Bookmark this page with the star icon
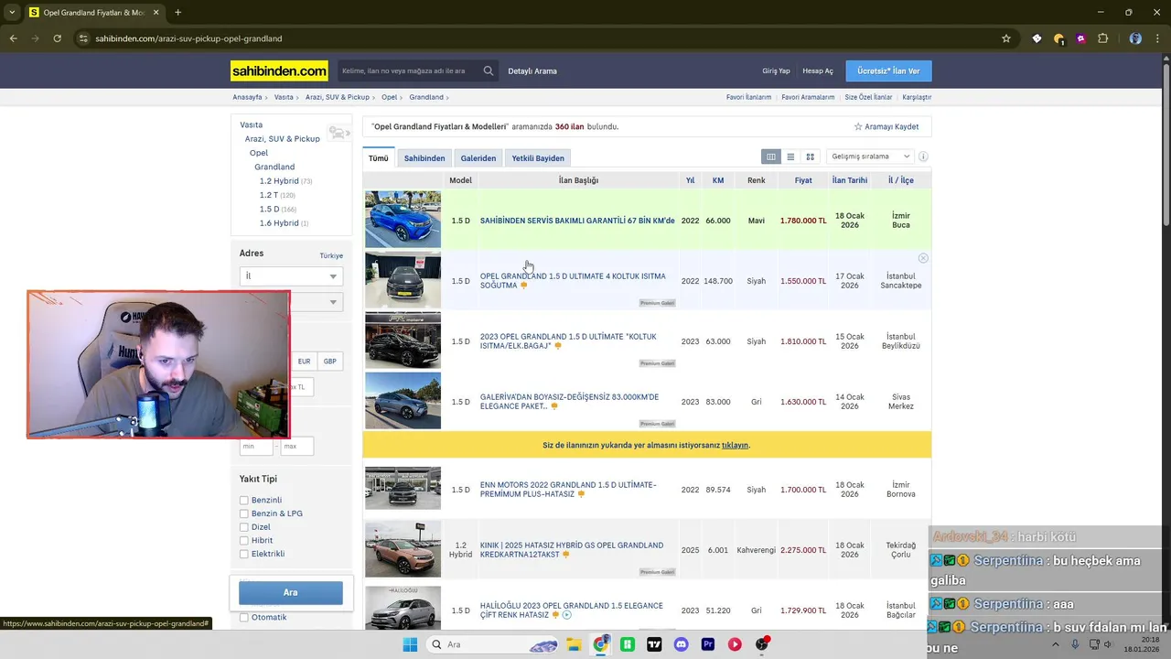Image resolution: width=1171 pixels, height=659 pixels. point(1006,38)
